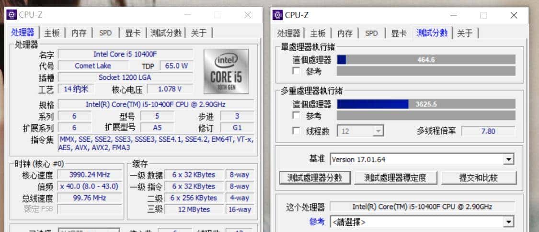Screen dimensions: 539x232
Task: Click the multiplier value x 40.0 (8.0 - 43.0)
Action: pyautogui.click(x=90, y=187)
